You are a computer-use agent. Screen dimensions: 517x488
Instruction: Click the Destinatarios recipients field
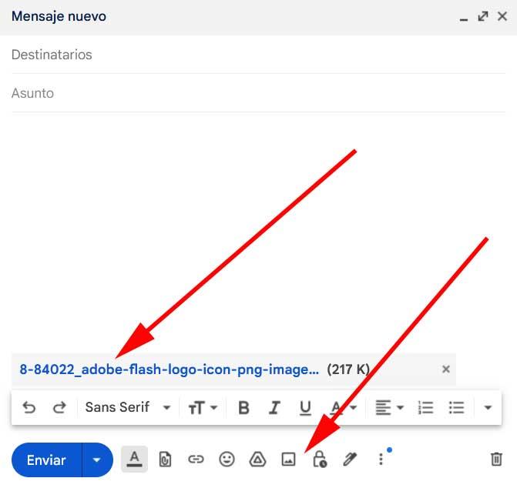point(259,55)
